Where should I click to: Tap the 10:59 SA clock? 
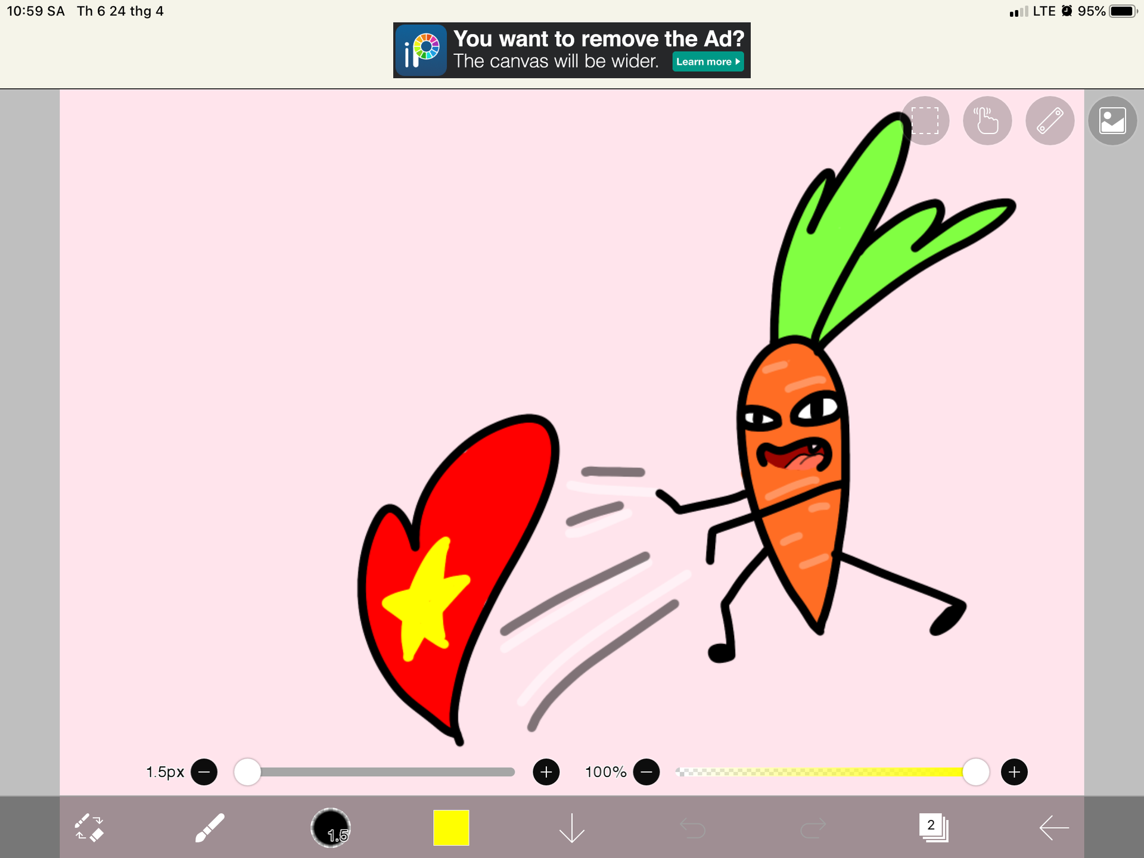[x=36, y=11]
